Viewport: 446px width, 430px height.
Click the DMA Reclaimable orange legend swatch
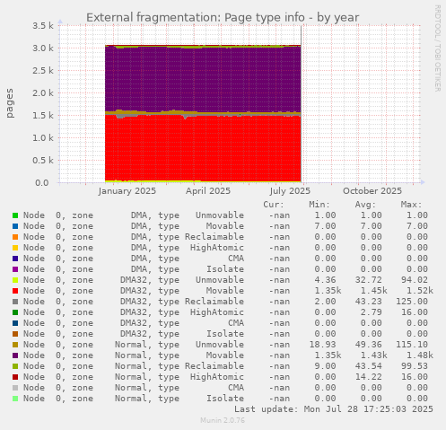[15, 237]
